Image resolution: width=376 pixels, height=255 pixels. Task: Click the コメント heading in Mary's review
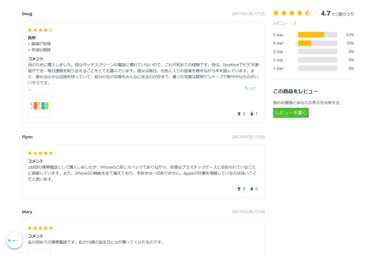click(35, 236)
